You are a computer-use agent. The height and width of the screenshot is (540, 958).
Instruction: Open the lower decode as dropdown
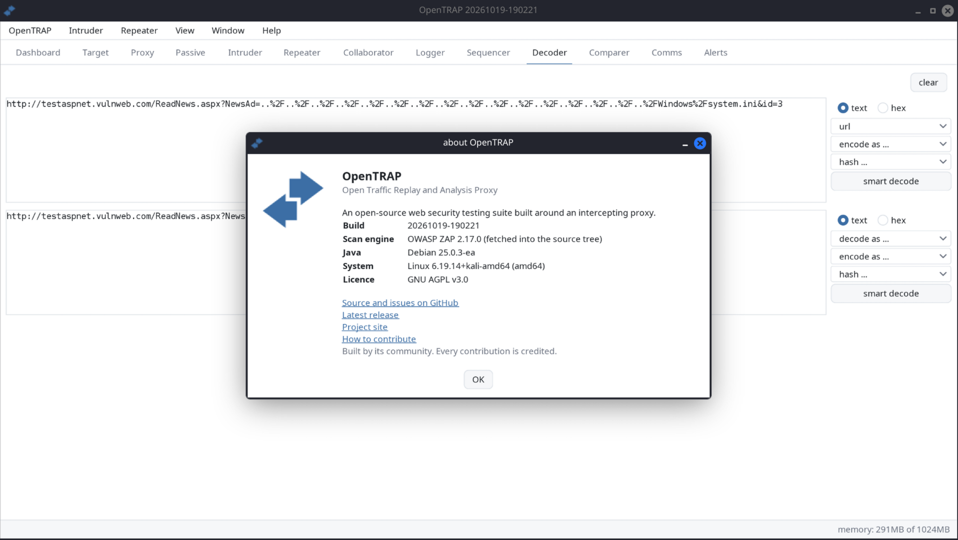pos(891,239)
